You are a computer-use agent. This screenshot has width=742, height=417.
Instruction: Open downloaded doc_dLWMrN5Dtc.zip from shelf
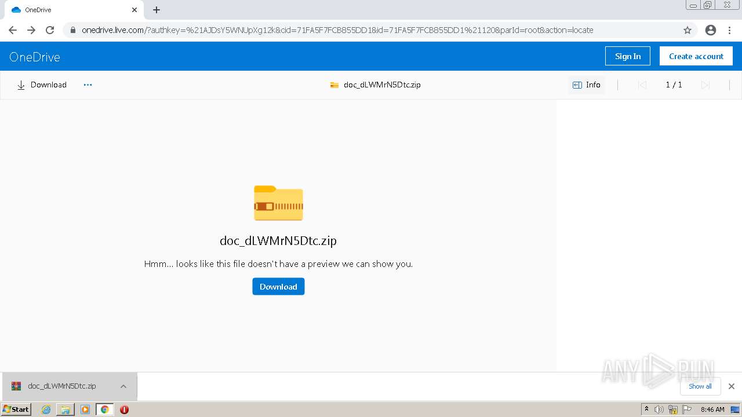point(61,386)
